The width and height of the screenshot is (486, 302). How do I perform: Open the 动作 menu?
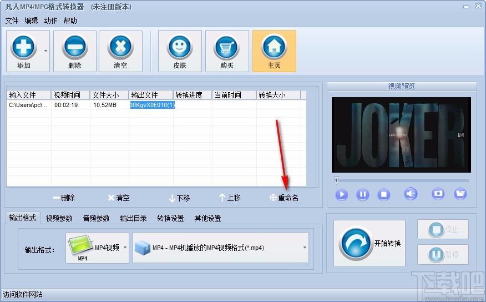click(50, 21)
